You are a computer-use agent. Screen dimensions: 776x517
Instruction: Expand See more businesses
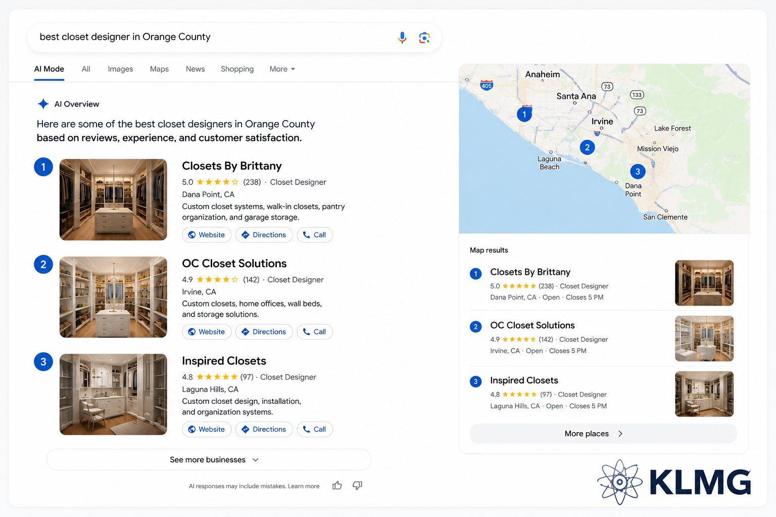click(209, 459)
